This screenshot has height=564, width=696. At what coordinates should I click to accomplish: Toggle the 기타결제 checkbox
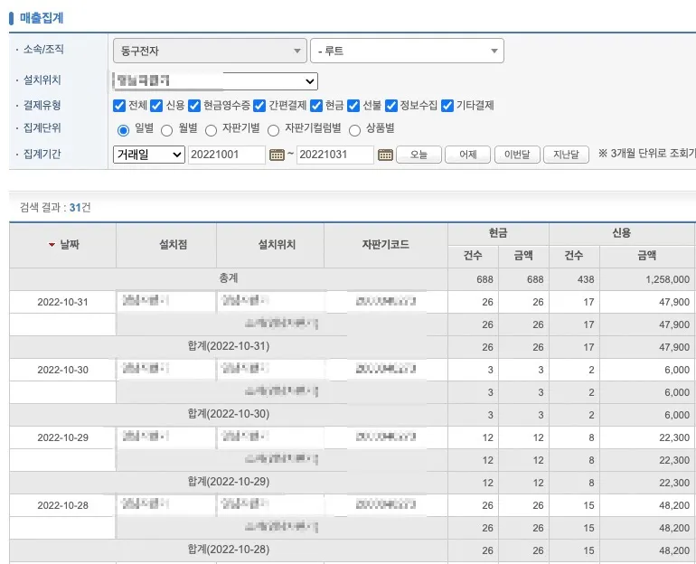pos(447,106)
